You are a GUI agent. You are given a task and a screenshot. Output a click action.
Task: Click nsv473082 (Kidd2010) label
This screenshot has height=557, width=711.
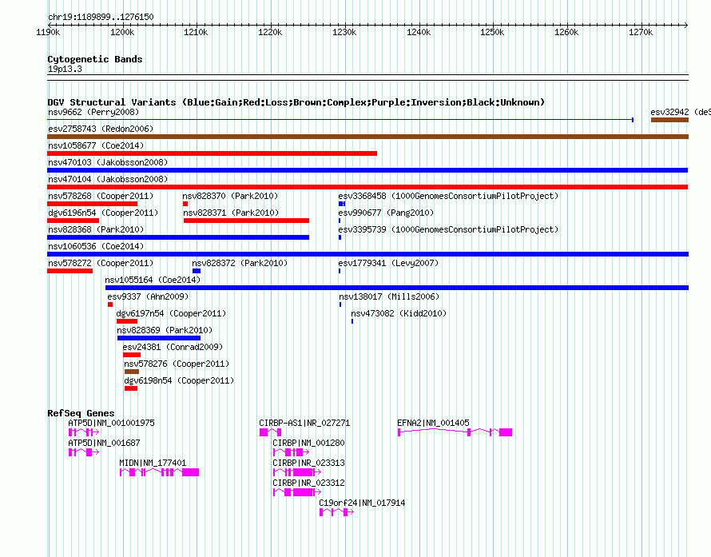399,313
